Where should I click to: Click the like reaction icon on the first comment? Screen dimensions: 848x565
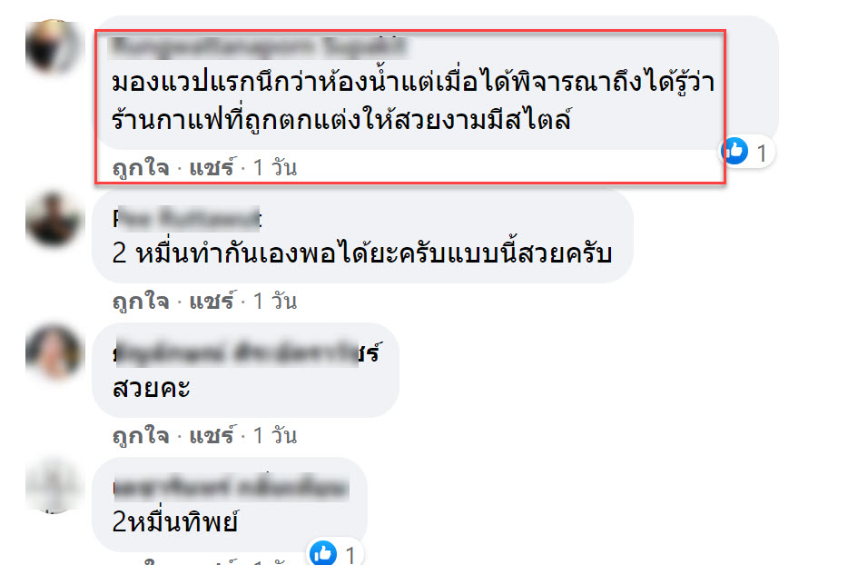coord(735,151)
